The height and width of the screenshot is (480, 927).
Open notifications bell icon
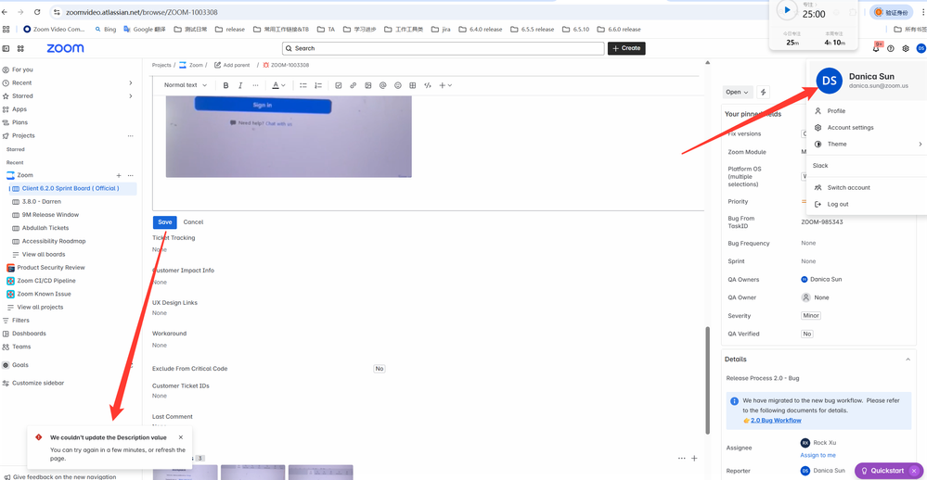pos(876,48)
